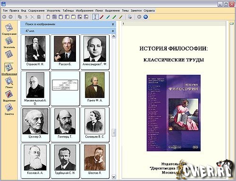Click the blue forward arrow button

pos(145,17)
